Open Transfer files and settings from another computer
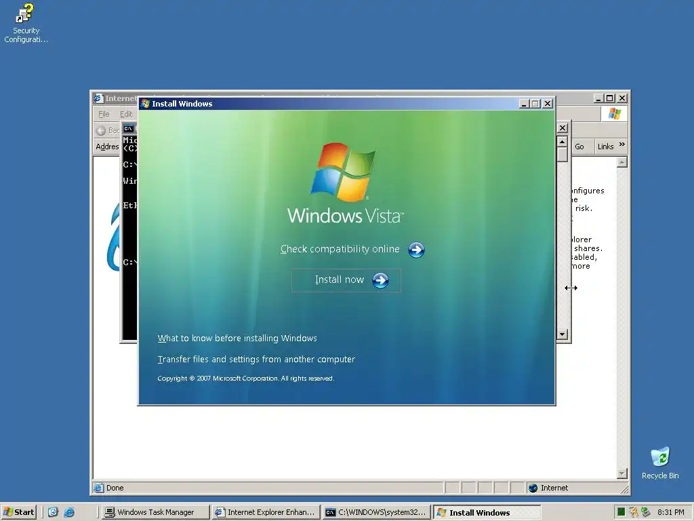This screenshot has height=521, width=694. 256,360
